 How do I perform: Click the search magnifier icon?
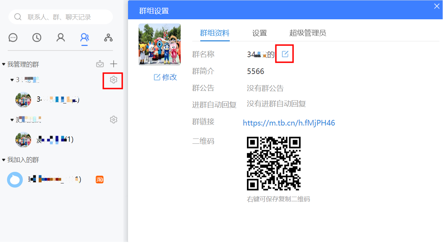click(18, 17)
